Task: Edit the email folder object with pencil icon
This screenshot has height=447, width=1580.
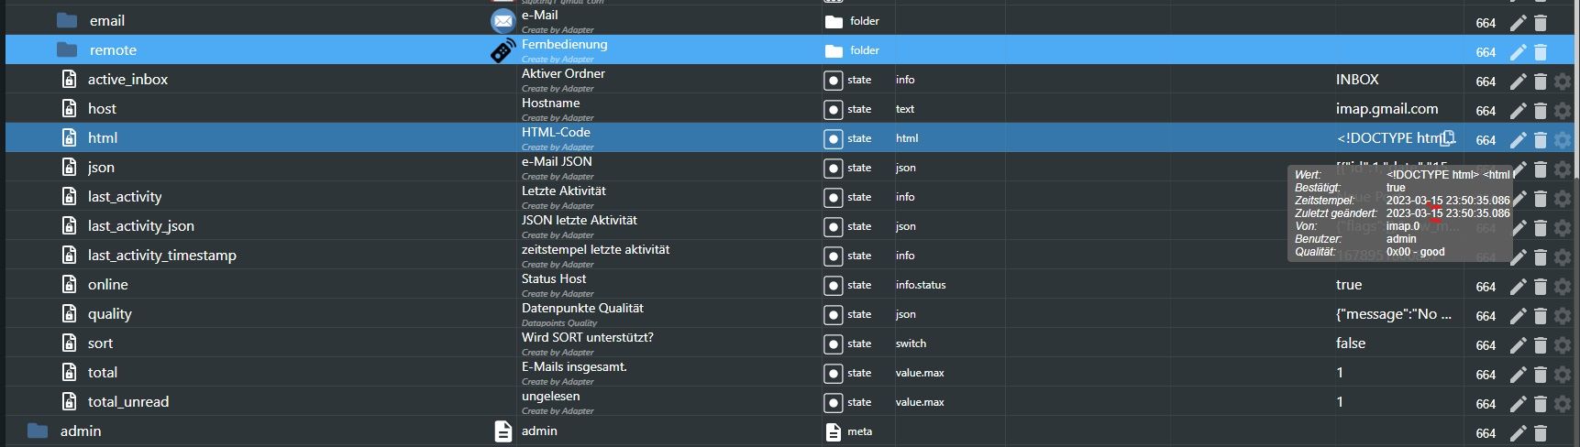Action: point(1519,23)
